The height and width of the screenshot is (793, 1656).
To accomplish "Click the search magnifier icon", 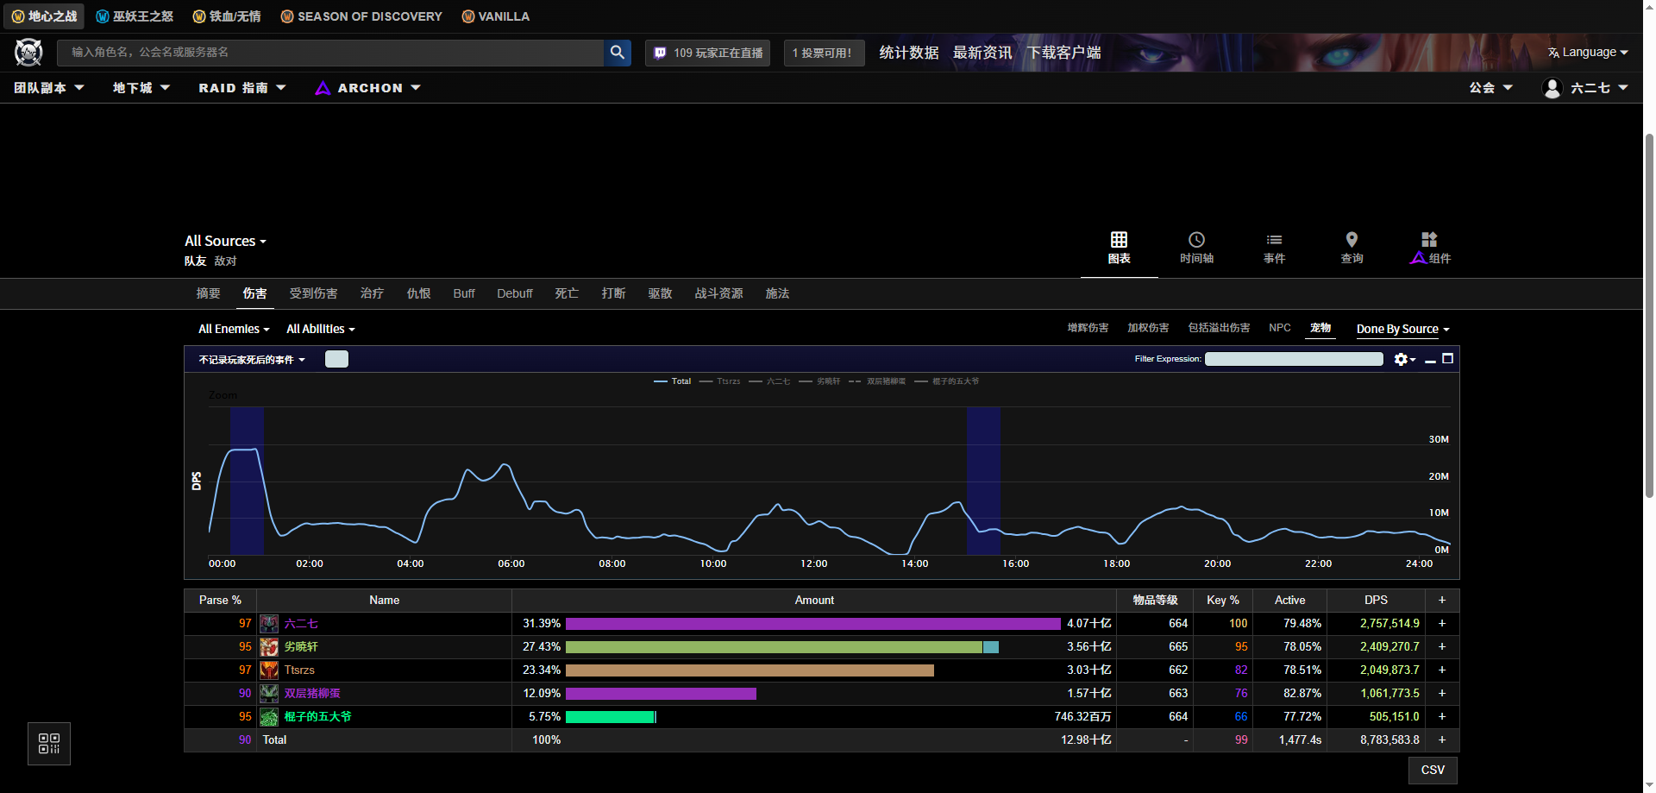I will tap(617, 53).
